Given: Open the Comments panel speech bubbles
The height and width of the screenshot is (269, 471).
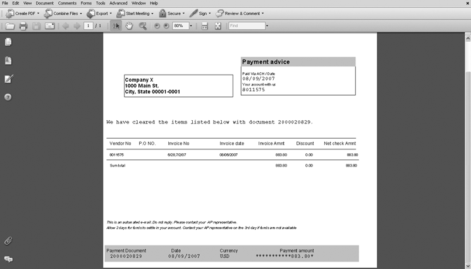Looking at the screenshot, I should (x=8, y=259).
